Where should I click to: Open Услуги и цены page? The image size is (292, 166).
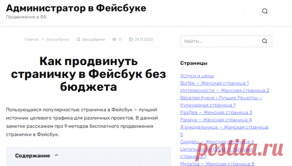[197, 76]
